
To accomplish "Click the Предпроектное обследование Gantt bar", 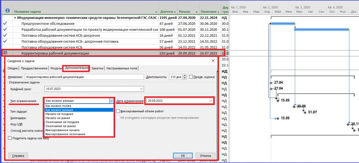I will point(282,24).
